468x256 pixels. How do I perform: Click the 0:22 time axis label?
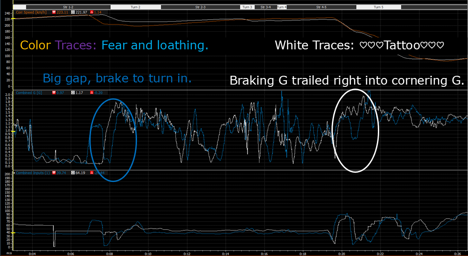[x=380, y=254]
